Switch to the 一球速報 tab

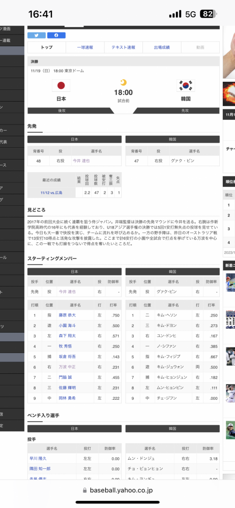tap(85, 47)
